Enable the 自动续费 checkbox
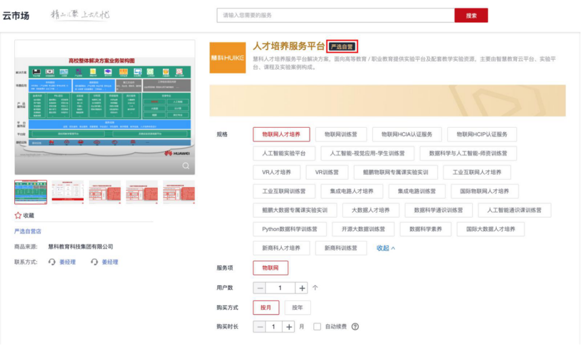Image resolution: width=581 pixels, height=345 pixels. (x=317, y=327)
